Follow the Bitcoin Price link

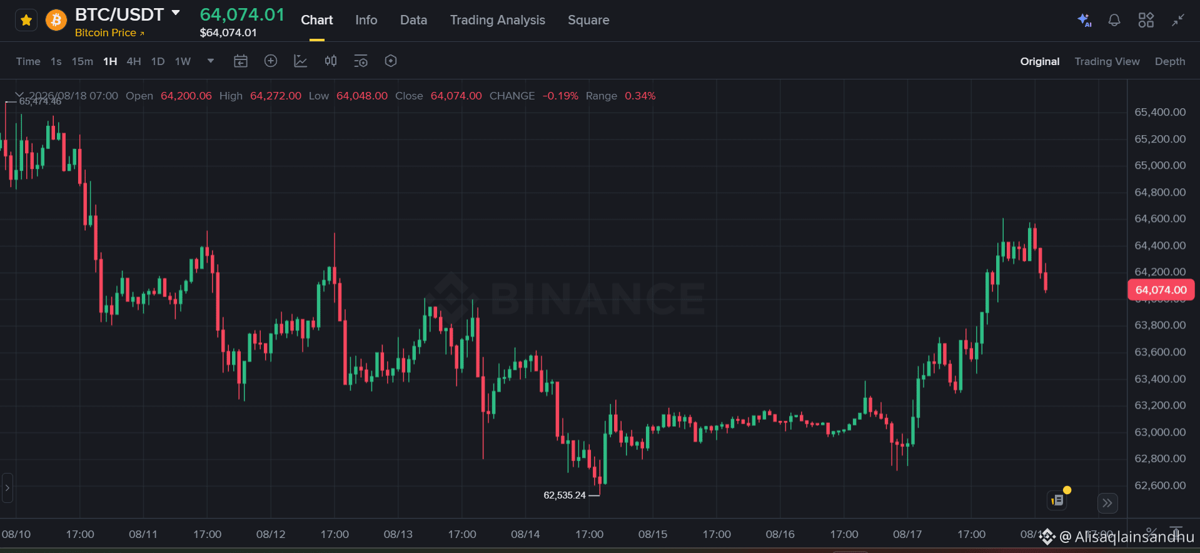[109, 33]
